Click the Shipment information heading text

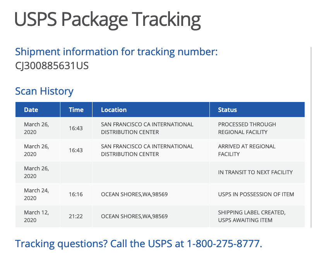coord(117,52)
